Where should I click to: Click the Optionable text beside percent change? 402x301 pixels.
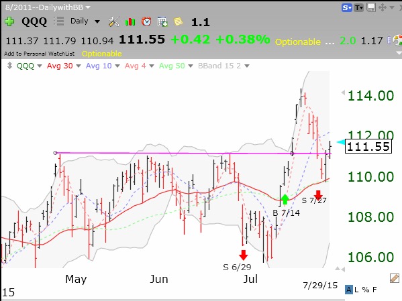[298, 42]
